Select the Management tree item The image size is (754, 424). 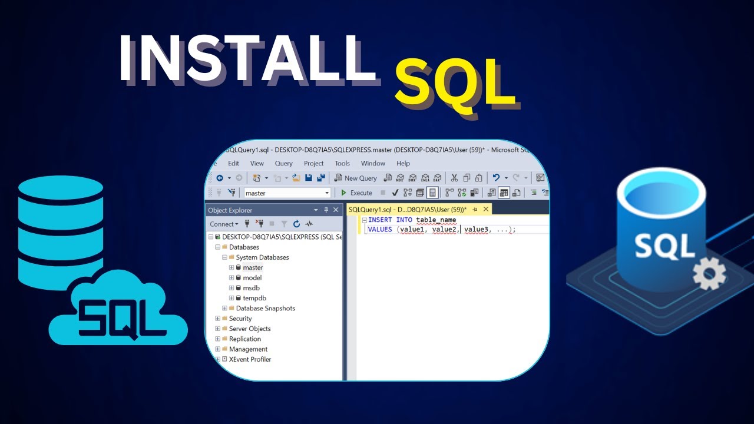248,349
